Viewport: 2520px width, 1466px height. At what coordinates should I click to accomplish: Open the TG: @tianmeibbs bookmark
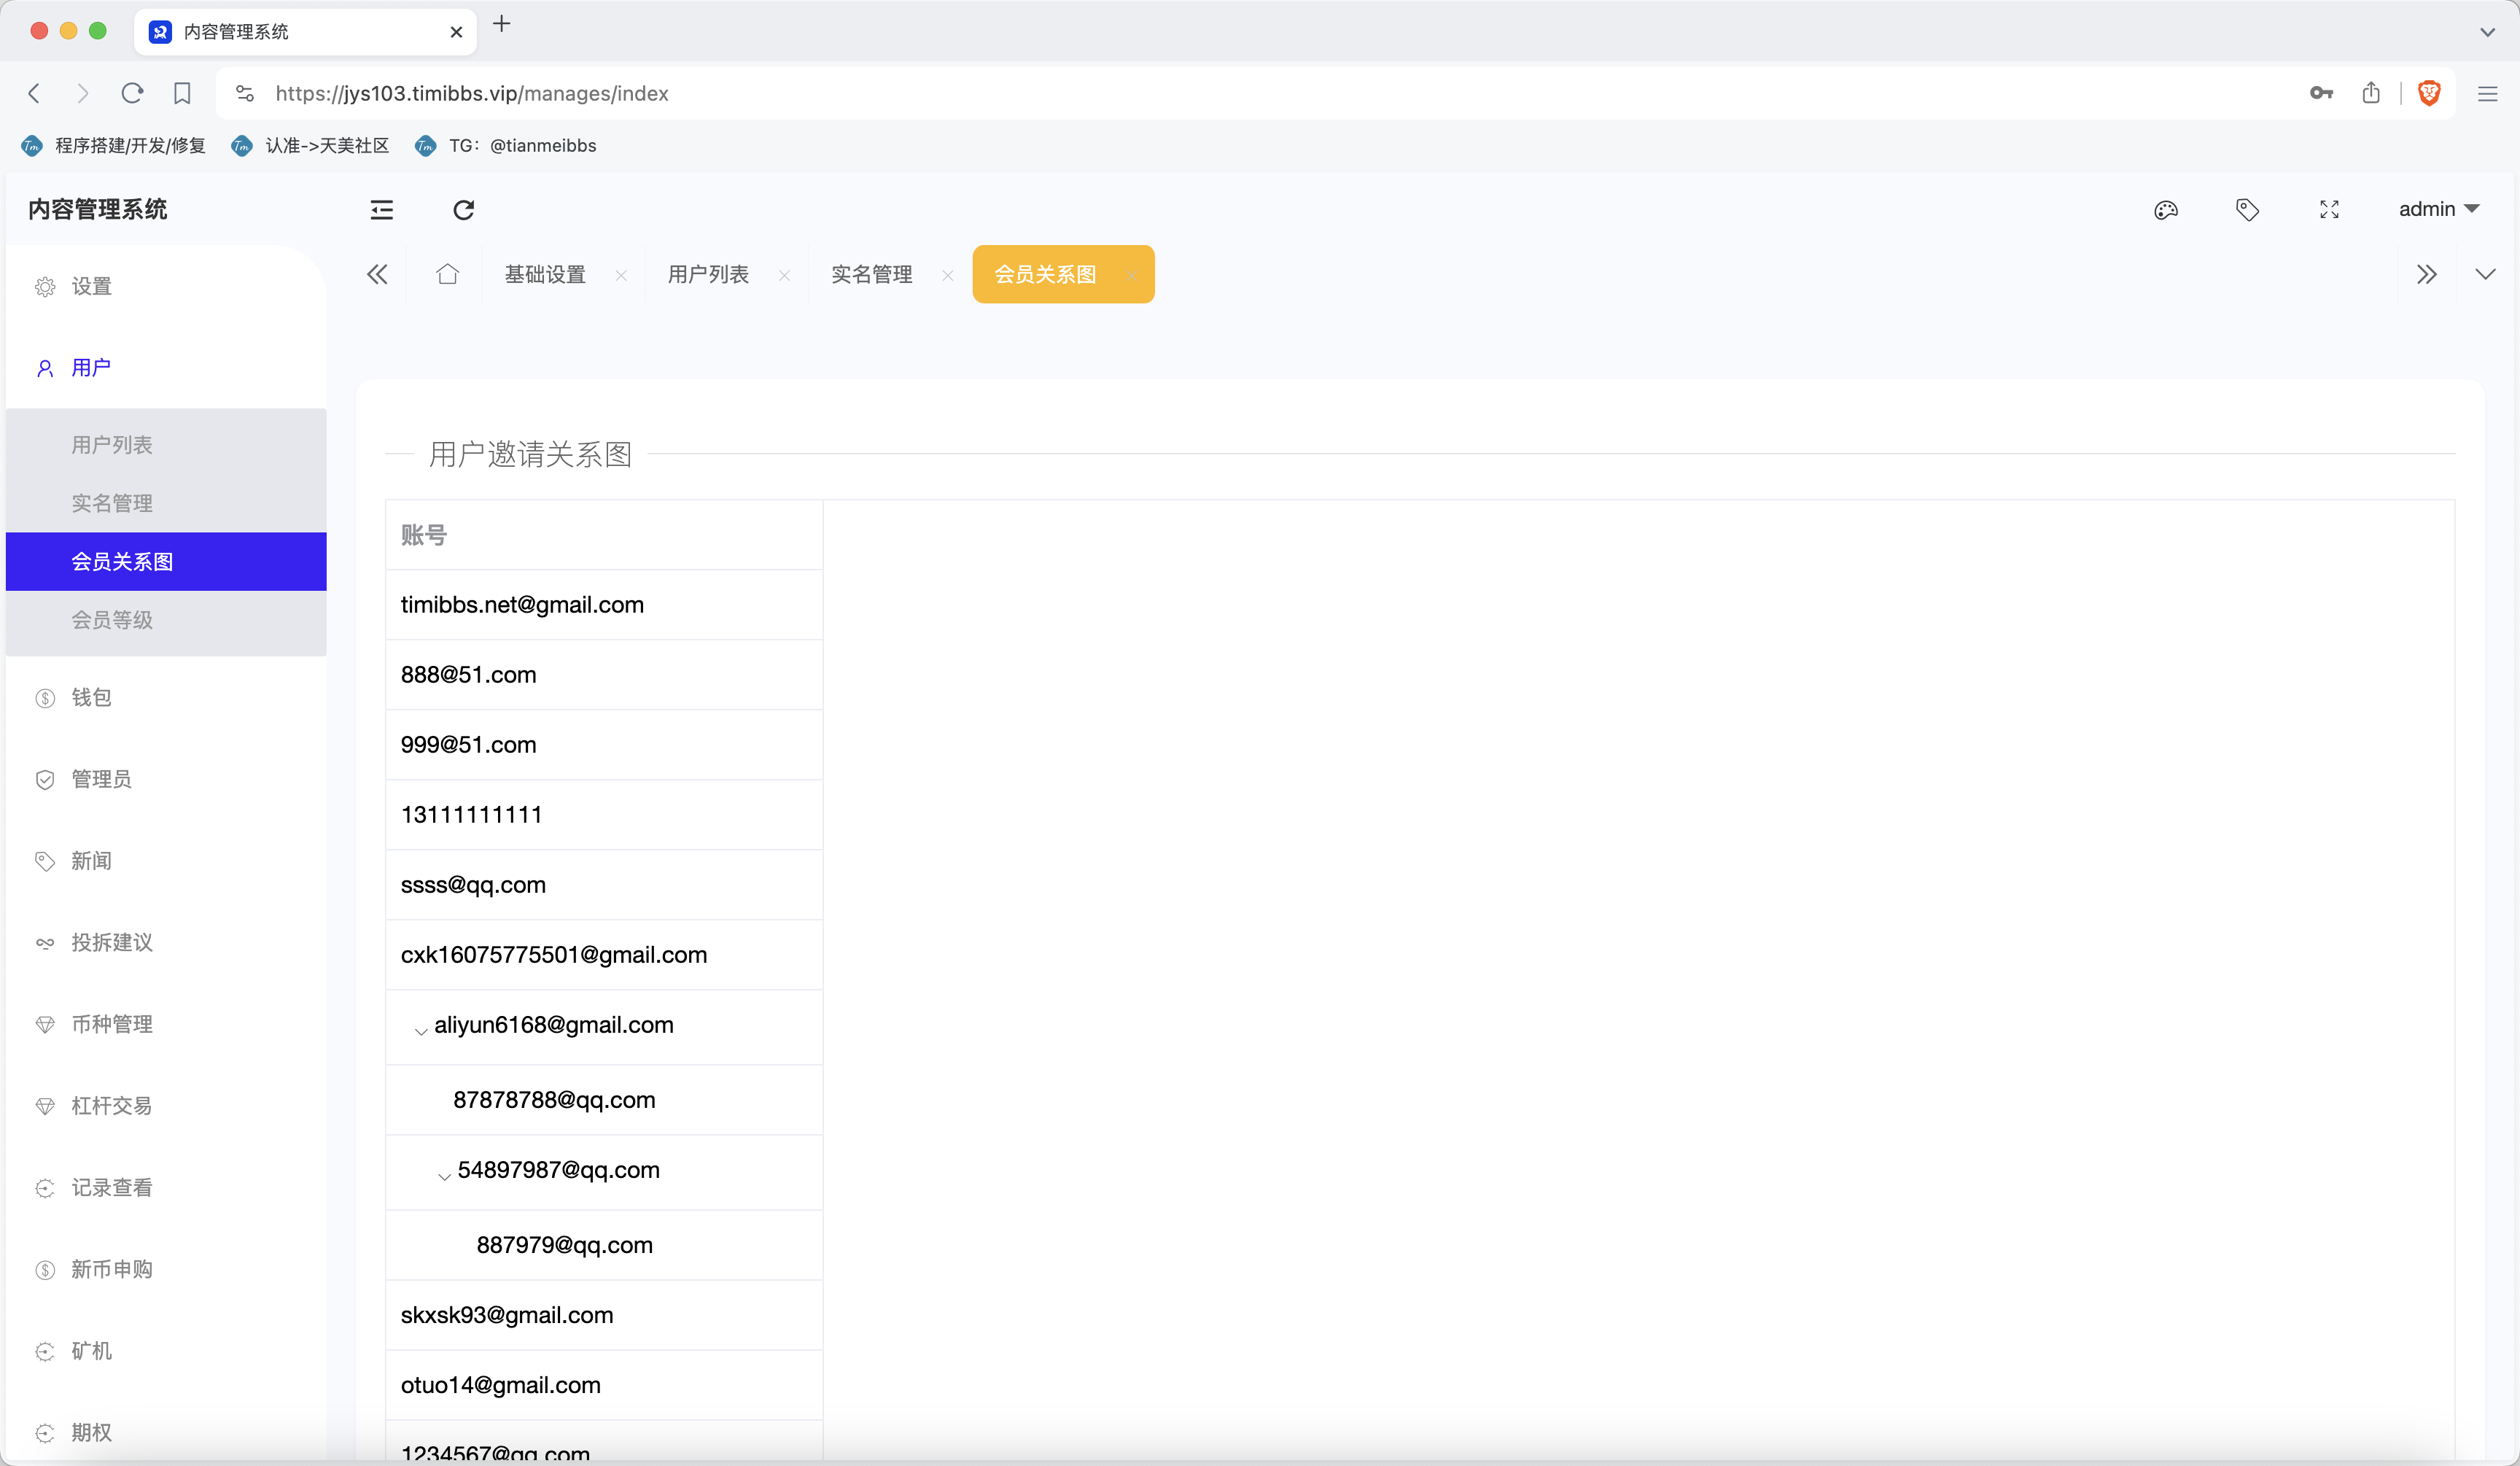tap(505, 146)
